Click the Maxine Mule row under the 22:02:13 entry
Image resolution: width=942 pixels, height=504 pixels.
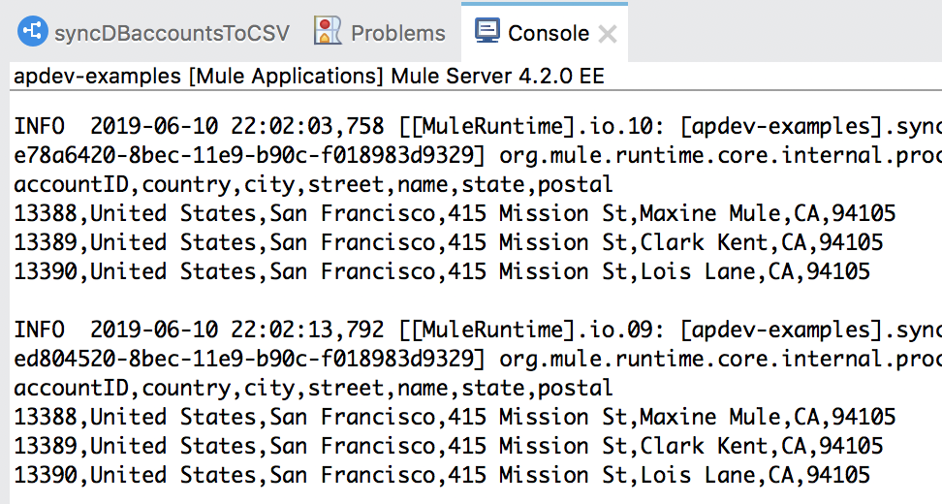pyautogui.click(x=455, y=417)
